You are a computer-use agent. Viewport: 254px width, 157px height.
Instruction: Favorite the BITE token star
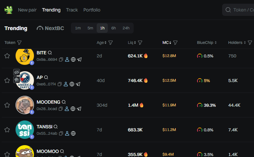(7, 56)
